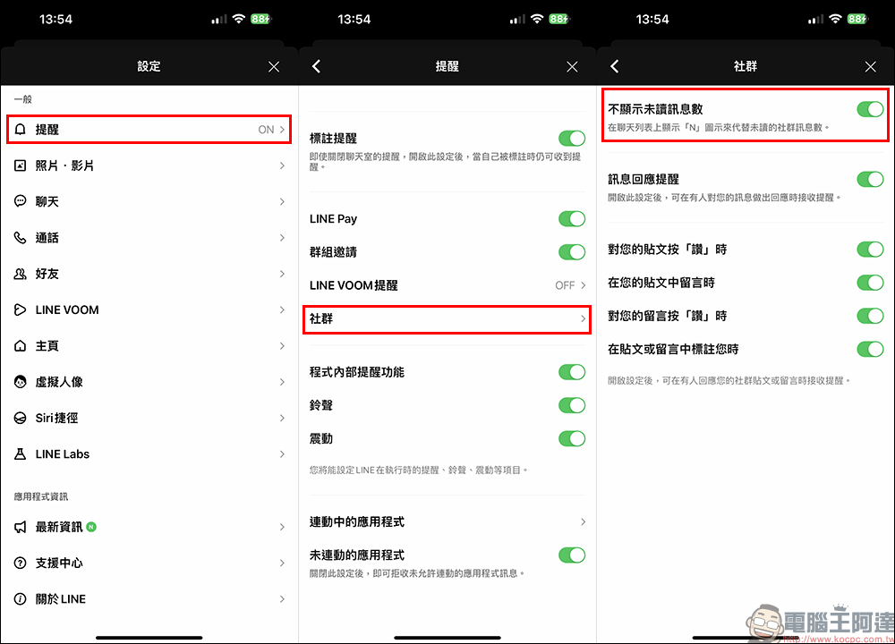
Task: Open chevron on 好友 row
Action: click(282, 274)
